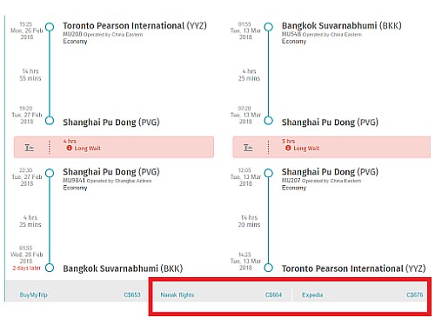Viewport: 435px width, 324px height.
Task: Click the Bangkok Suvarnabhumi arrival circle marker on outbound
Action: 50,268
